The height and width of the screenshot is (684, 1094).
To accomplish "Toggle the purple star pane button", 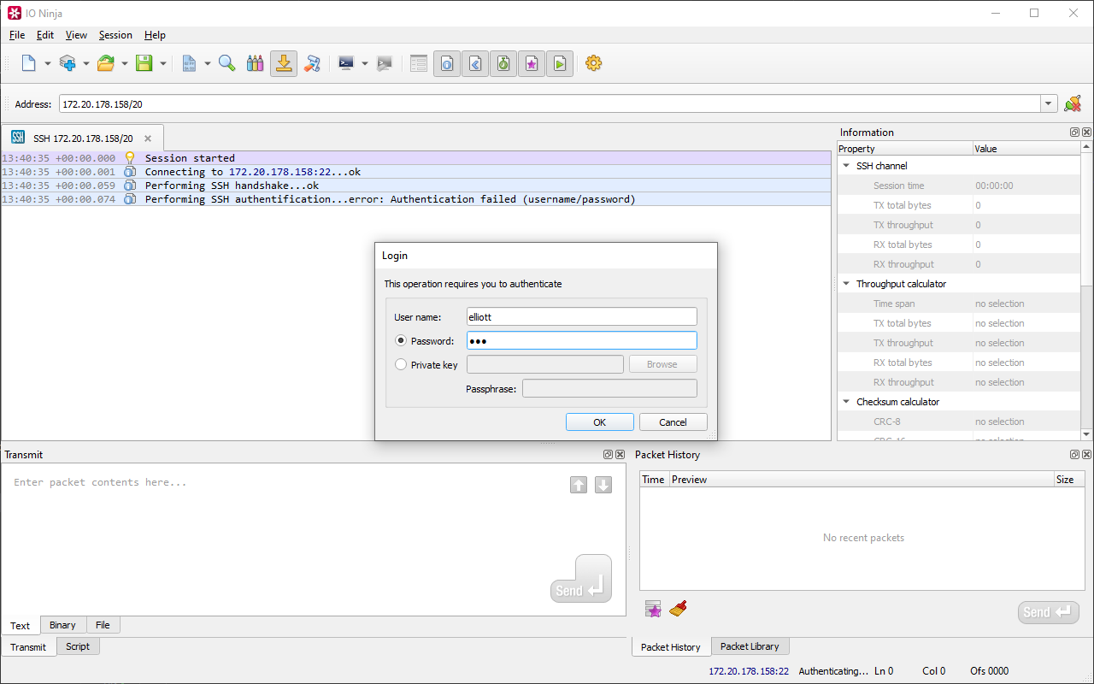I will pyautogui.click(x=532, y=63).
